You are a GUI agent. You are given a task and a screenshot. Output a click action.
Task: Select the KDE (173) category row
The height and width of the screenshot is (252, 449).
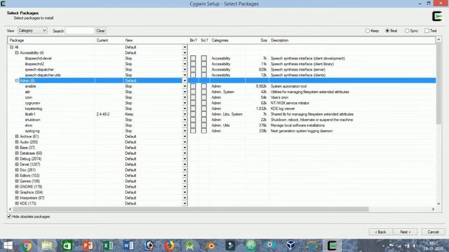(x=222, y=204)
